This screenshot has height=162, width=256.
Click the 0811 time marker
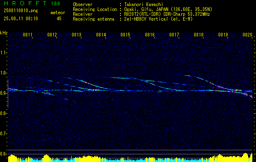pos(28,34)
